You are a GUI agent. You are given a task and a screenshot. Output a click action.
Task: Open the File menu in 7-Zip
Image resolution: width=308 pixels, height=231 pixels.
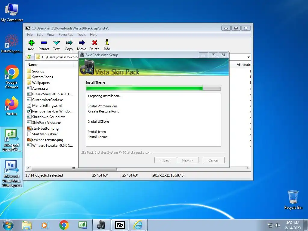click(x=30, y=35)
